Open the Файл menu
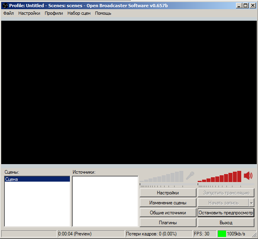 tap(8, 13)
